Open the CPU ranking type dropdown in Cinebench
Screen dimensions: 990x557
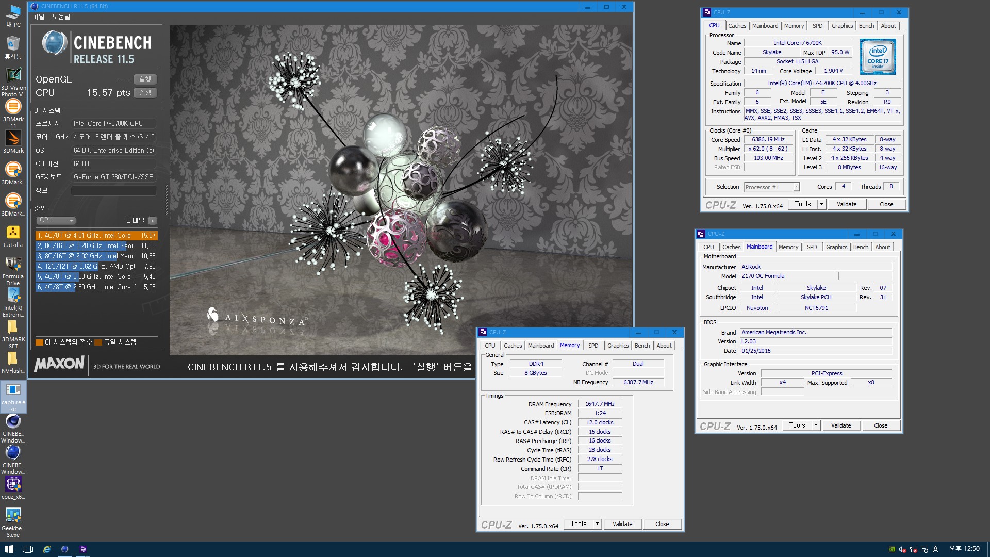pyautogui.click(x=56, y=220)
